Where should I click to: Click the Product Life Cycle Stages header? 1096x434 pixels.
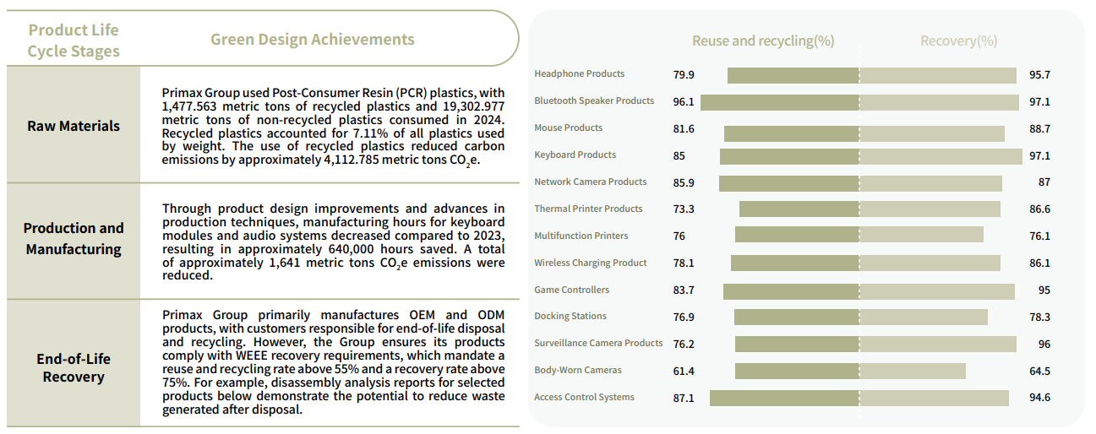tap(74, 41)
